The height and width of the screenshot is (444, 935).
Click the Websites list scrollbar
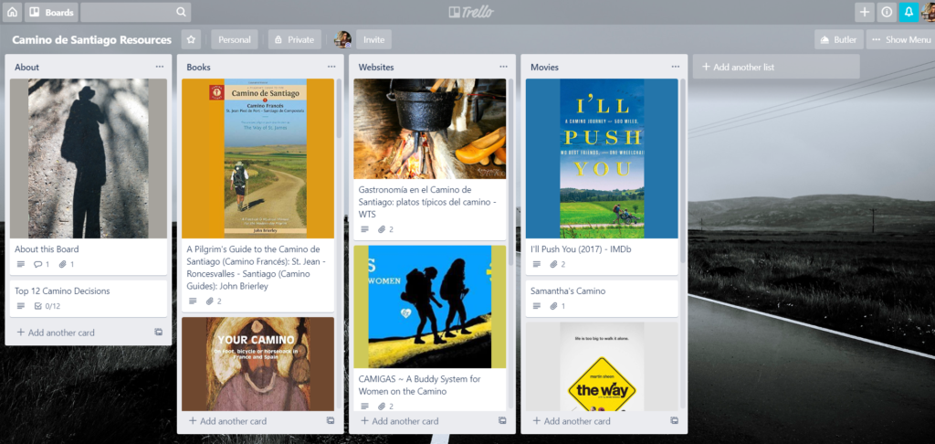(x=511, y=170)
